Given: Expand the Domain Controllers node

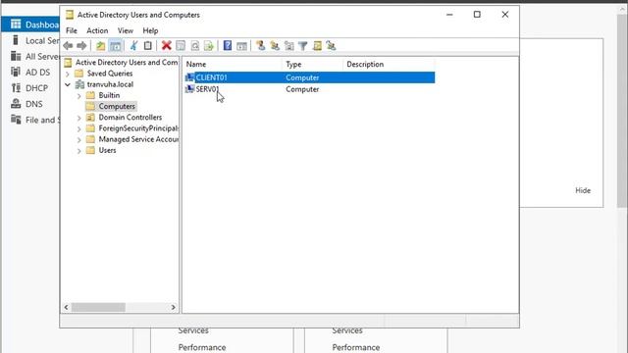Looking at the screenshot, I should coord(78,118).
